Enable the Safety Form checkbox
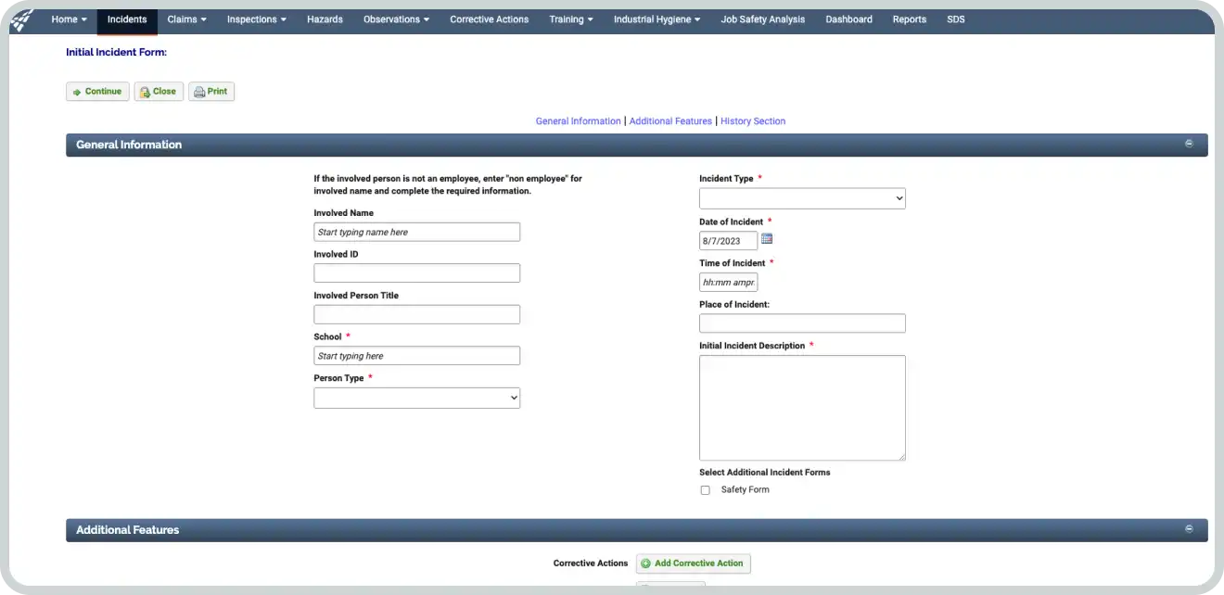The height and width of the screenshot is (595, 1224). [x=706, y=490]
